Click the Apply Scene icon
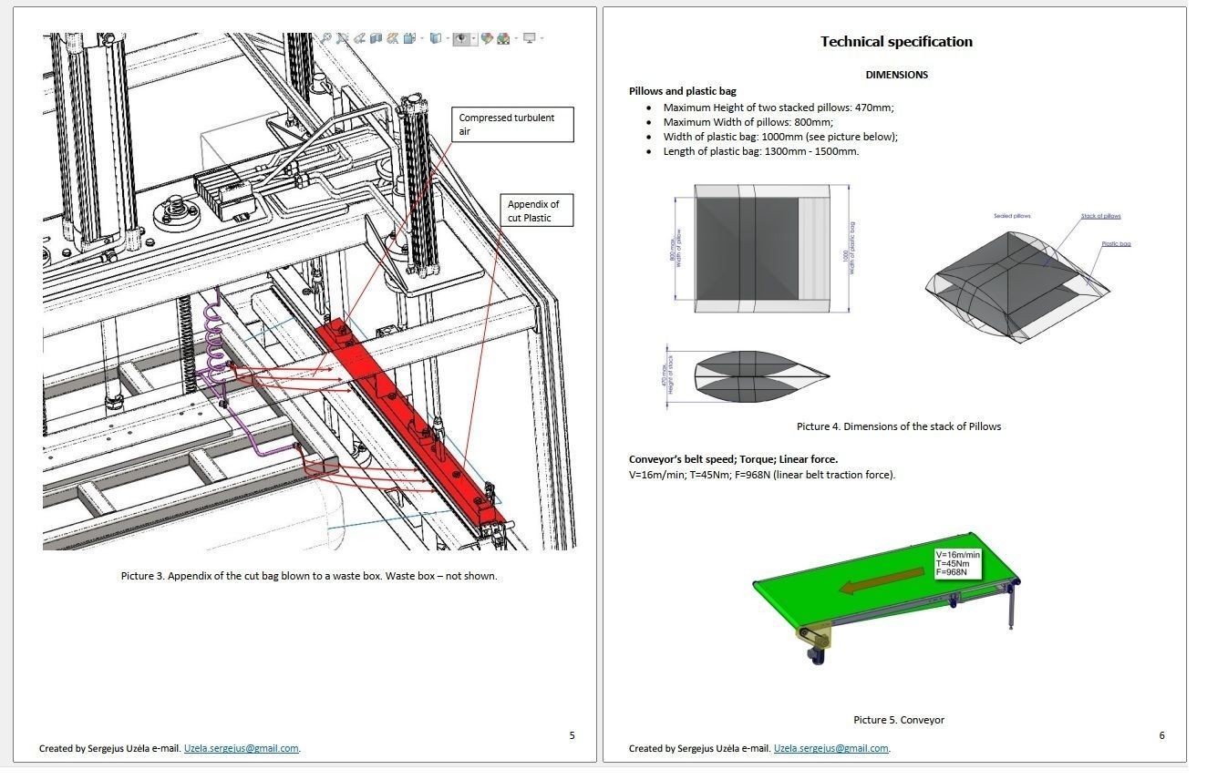This screenshot has height=780, width=1207. 503,38
